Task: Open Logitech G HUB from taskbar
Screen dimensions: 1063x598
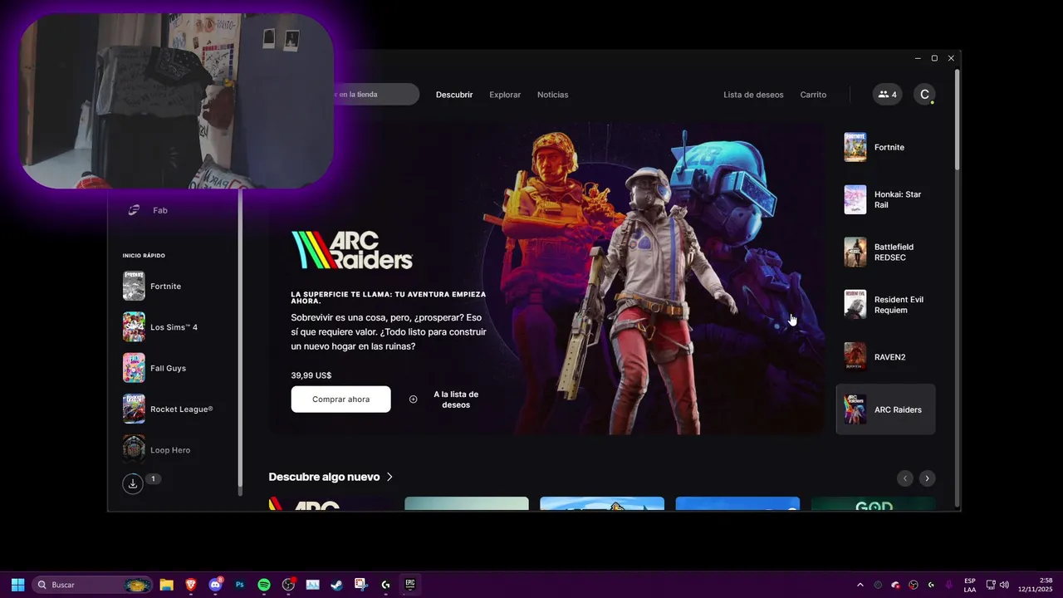Action: point(385,585)
